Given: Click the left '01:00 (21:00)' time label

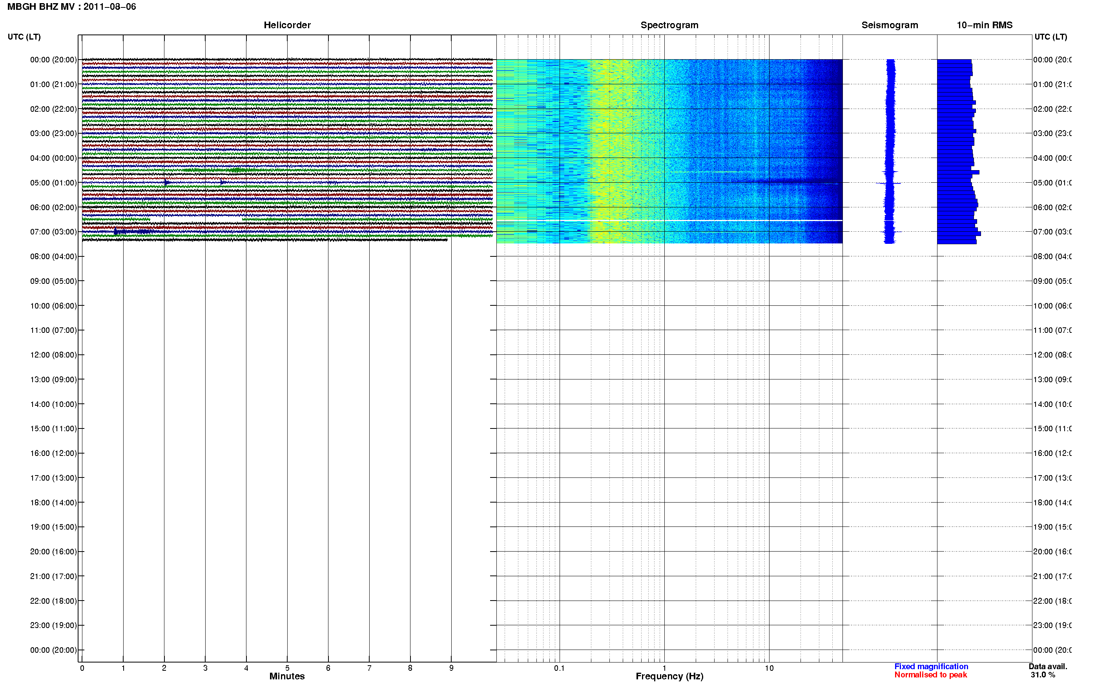Looking at the screenshot, I should (53, 84).
